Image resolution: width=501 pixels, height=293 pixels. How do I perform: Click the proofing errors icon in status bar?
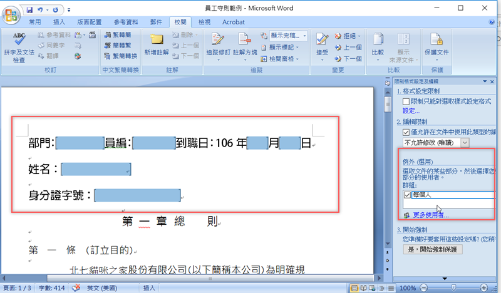(76, 288)
